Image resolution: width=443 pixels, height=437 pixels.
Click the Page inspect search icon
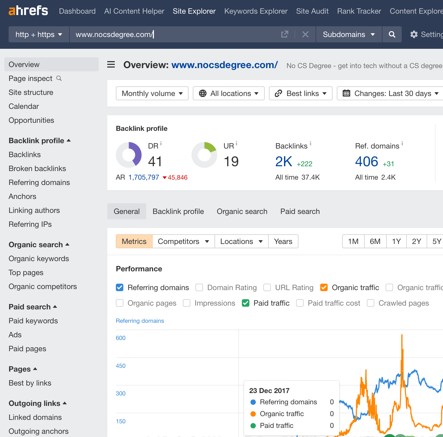click(59, 78)
